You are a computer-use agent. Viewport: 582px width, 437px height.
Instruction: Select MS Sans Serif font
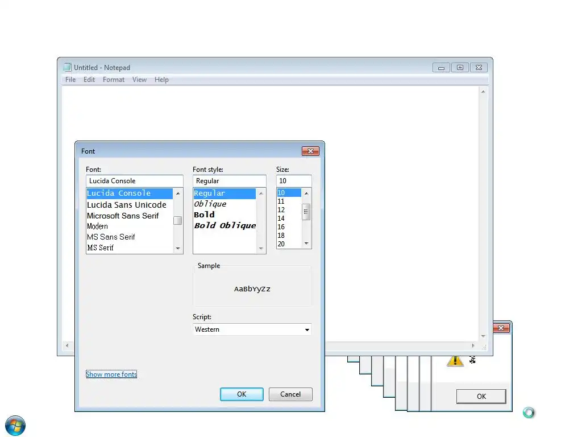pos(130,237)
